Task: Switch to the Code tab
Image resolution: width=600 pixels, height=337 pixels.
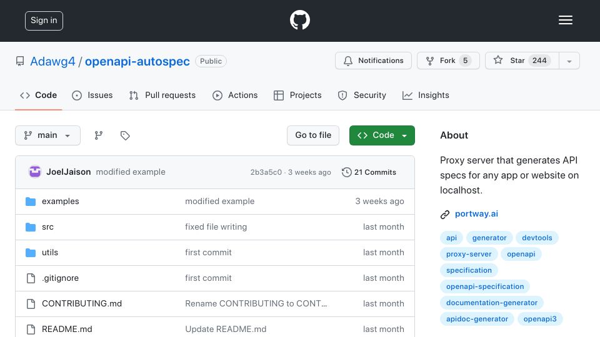Action: [38, 95]
